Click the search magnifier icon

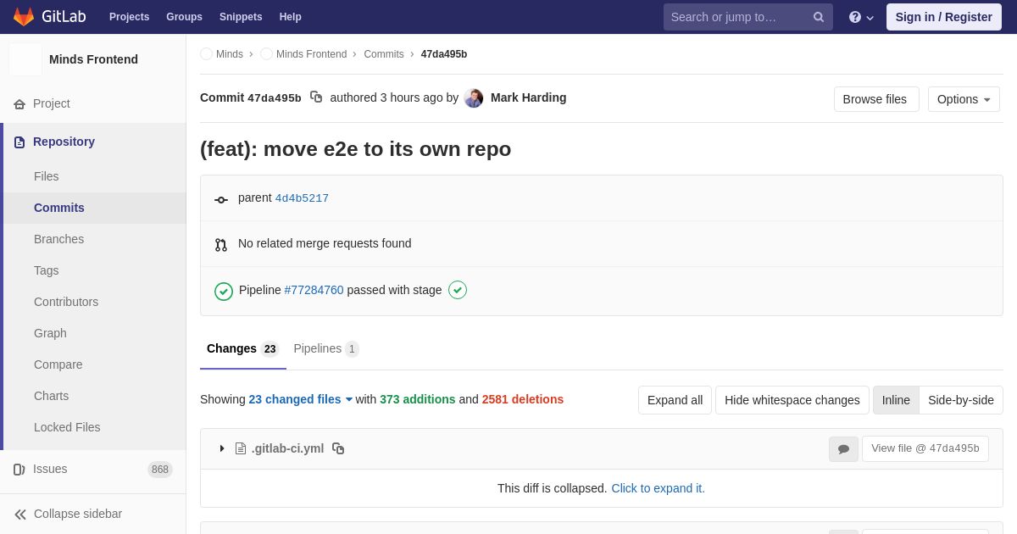pos(819,17)
